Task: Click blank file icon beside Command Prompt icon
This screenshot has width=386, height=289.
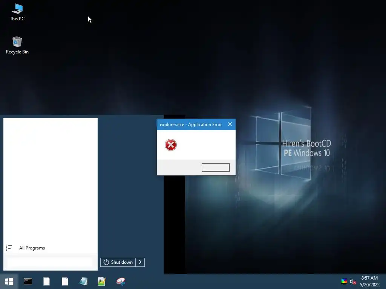Action: 46,281
